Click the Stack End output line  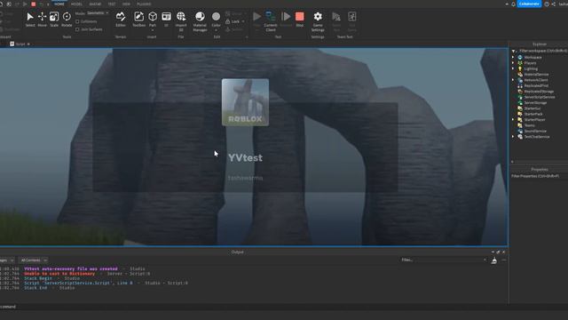[35, 288]
